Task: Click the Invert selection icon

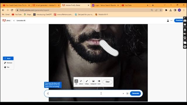Action: click(99, 82)
